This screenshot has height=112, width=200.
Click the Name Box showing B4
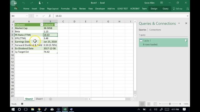pyautogui.click(x=18, y=16)
